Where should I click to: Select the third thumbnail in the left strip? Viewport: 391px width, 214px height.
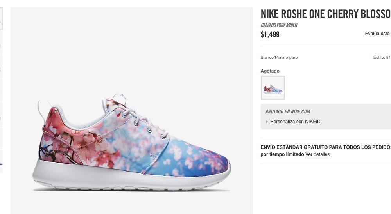[x=1, y=66]
